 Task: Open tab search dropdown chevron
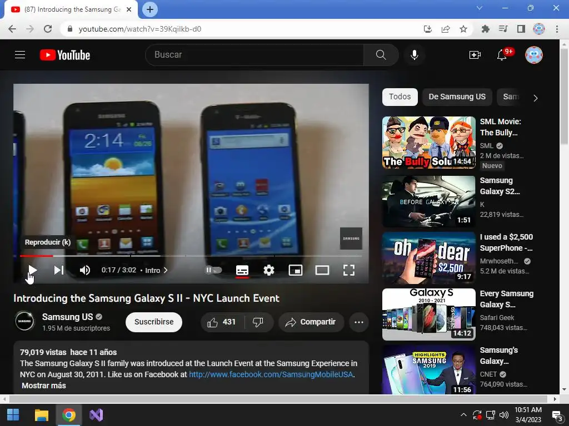point(480,8)
